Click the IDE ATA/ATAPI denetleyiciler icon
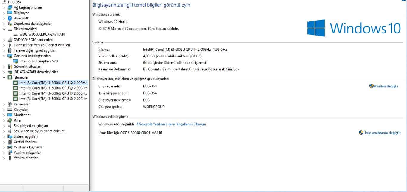This screenshot has height=192, width=407. (10, 72)
